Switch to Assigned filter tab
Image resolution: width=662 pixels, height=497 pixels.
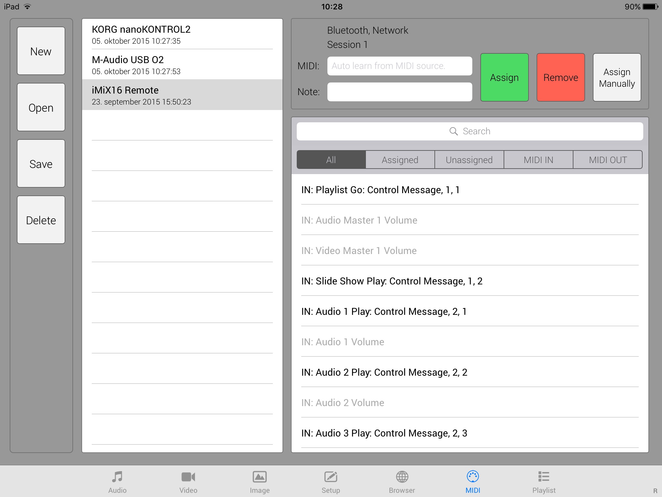tap(399, 160)
